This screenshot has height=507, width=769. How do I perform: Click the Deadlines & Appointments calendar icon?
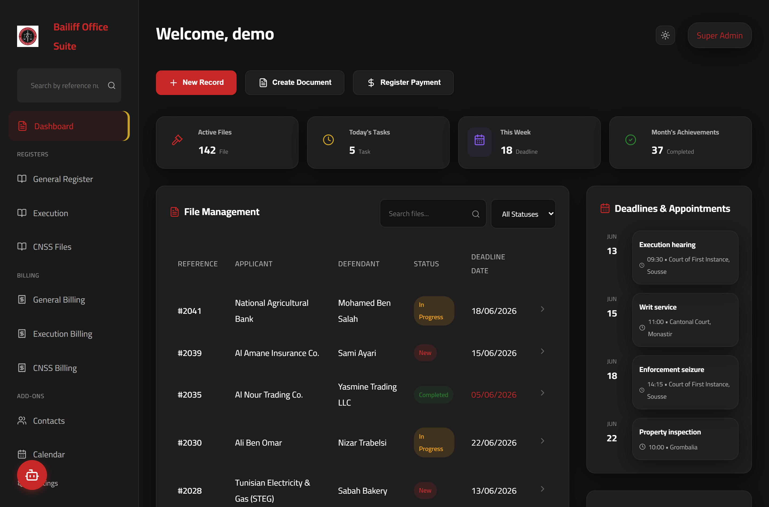pyautogui.click(x=605, y=208)
